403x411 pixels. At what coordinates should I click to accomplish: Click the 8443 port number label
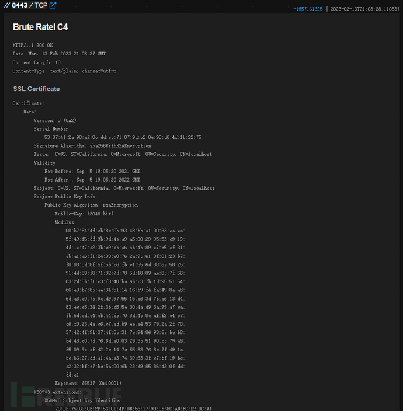point(20,5)
